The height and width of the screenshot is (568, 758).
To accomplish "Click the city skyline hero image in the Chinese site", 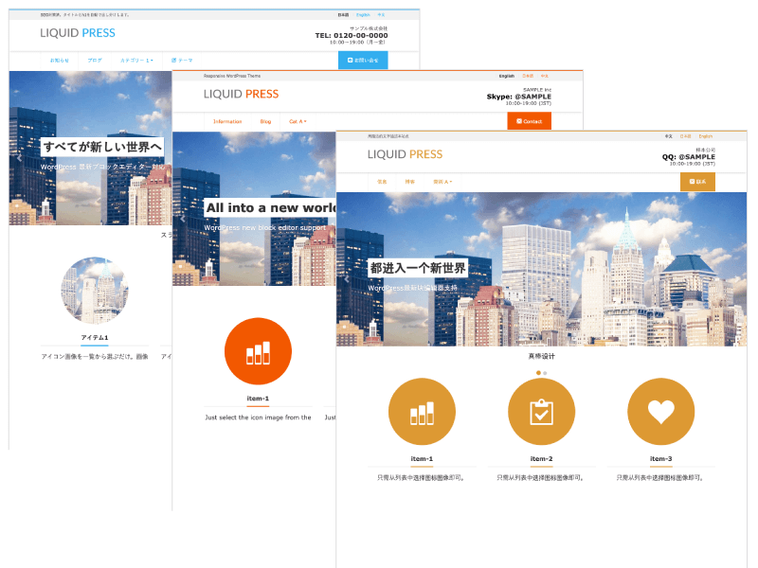I will [541, 269].
